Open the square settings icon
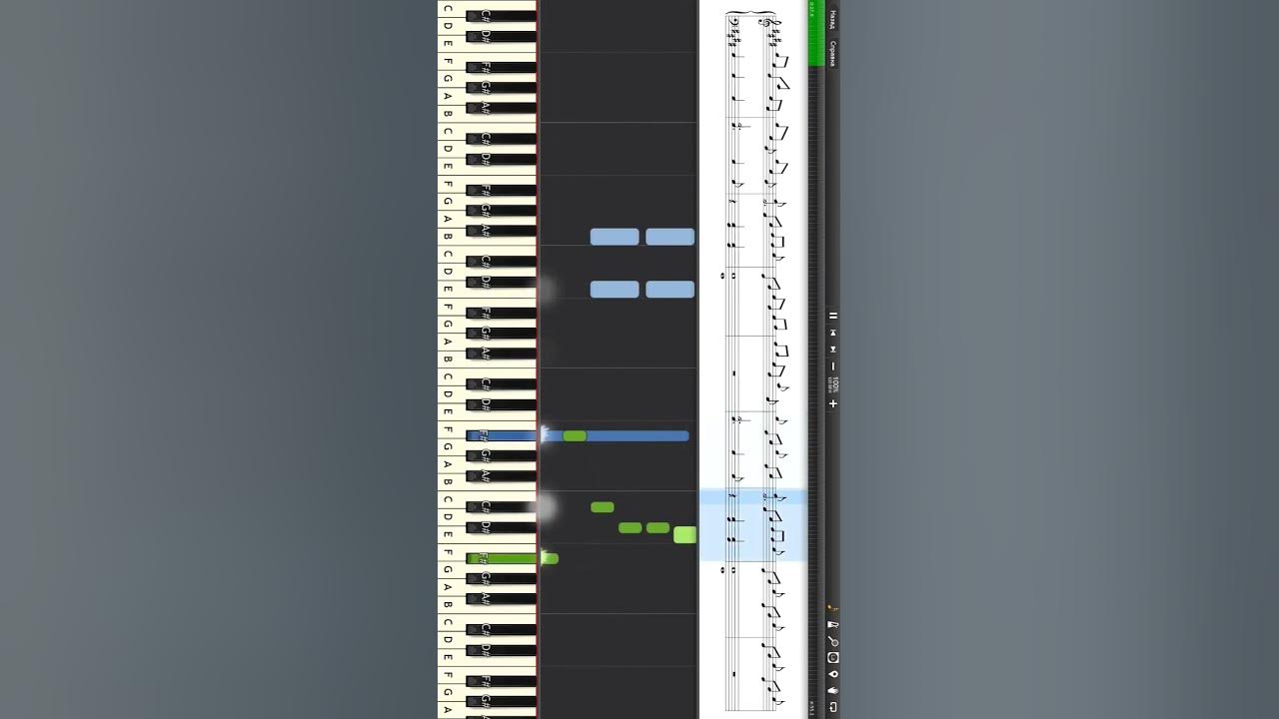 click(x=833, y=657)
